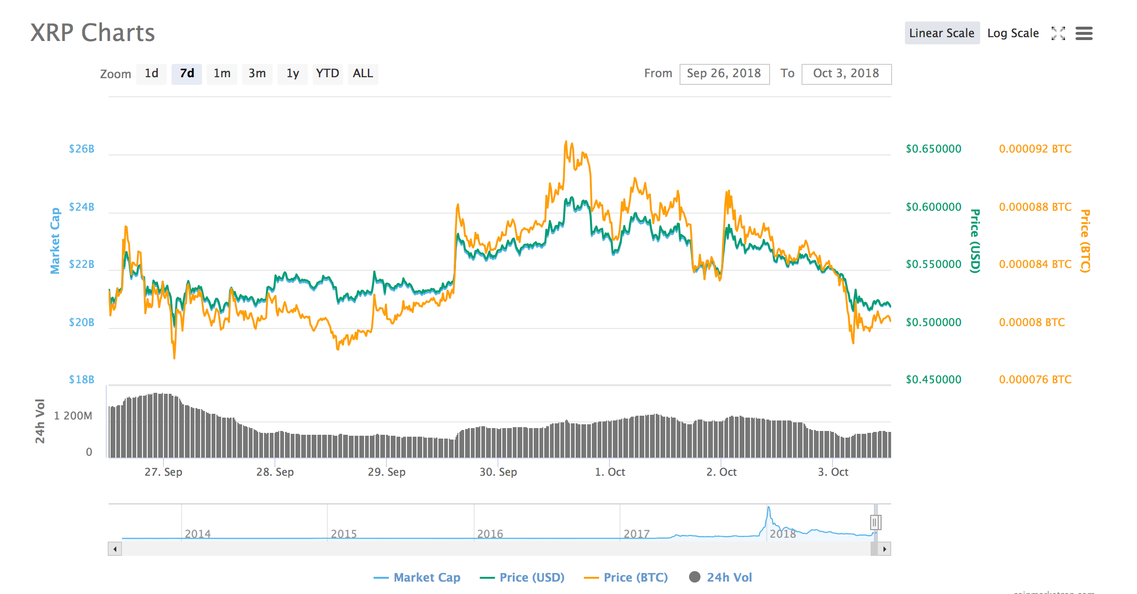This screenshot has width=1137, height=594.
Task: Click the fullscreen expand icon
Action: coord(1058,33)
